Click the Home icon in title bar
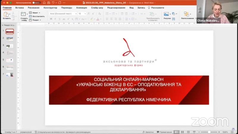This screenshot has height=134, width=238. (x=44, y=3)
